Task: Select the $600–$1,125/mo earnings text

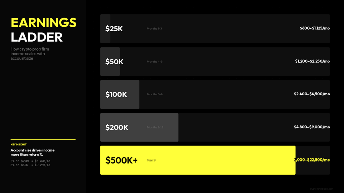Action: click(x=314, y=28)
